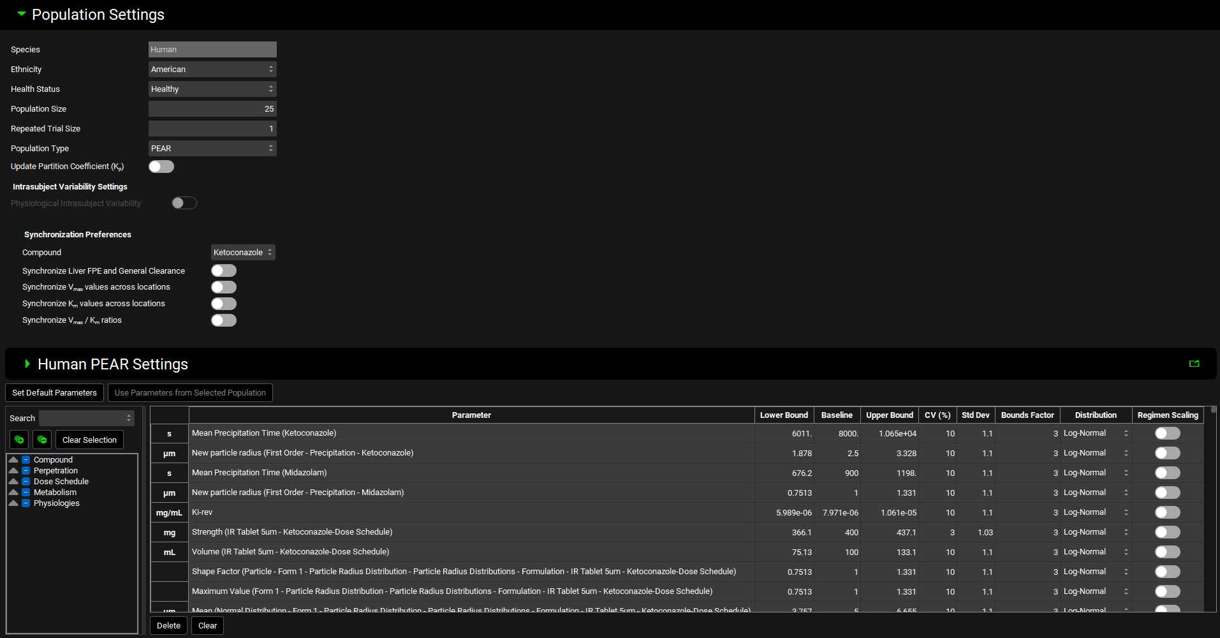Click the green pop-out icon in PEAR Settings header
This screenshot has width=1220, height=638.
[x=1194, y=364]
